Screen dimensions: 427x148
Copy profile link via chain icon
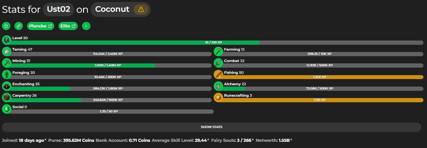(x=19, y=26)
